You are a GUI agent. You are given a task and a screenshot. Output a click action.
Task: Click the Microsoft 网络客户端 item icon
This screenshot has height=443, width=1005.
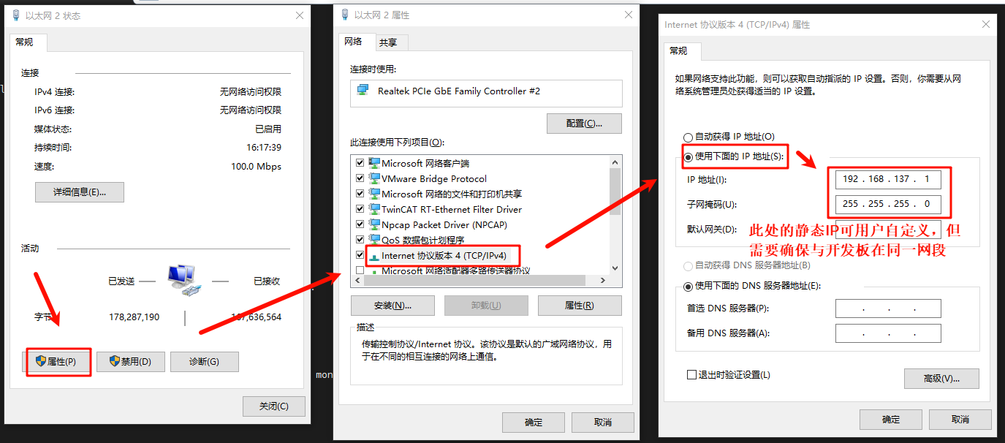374,163
